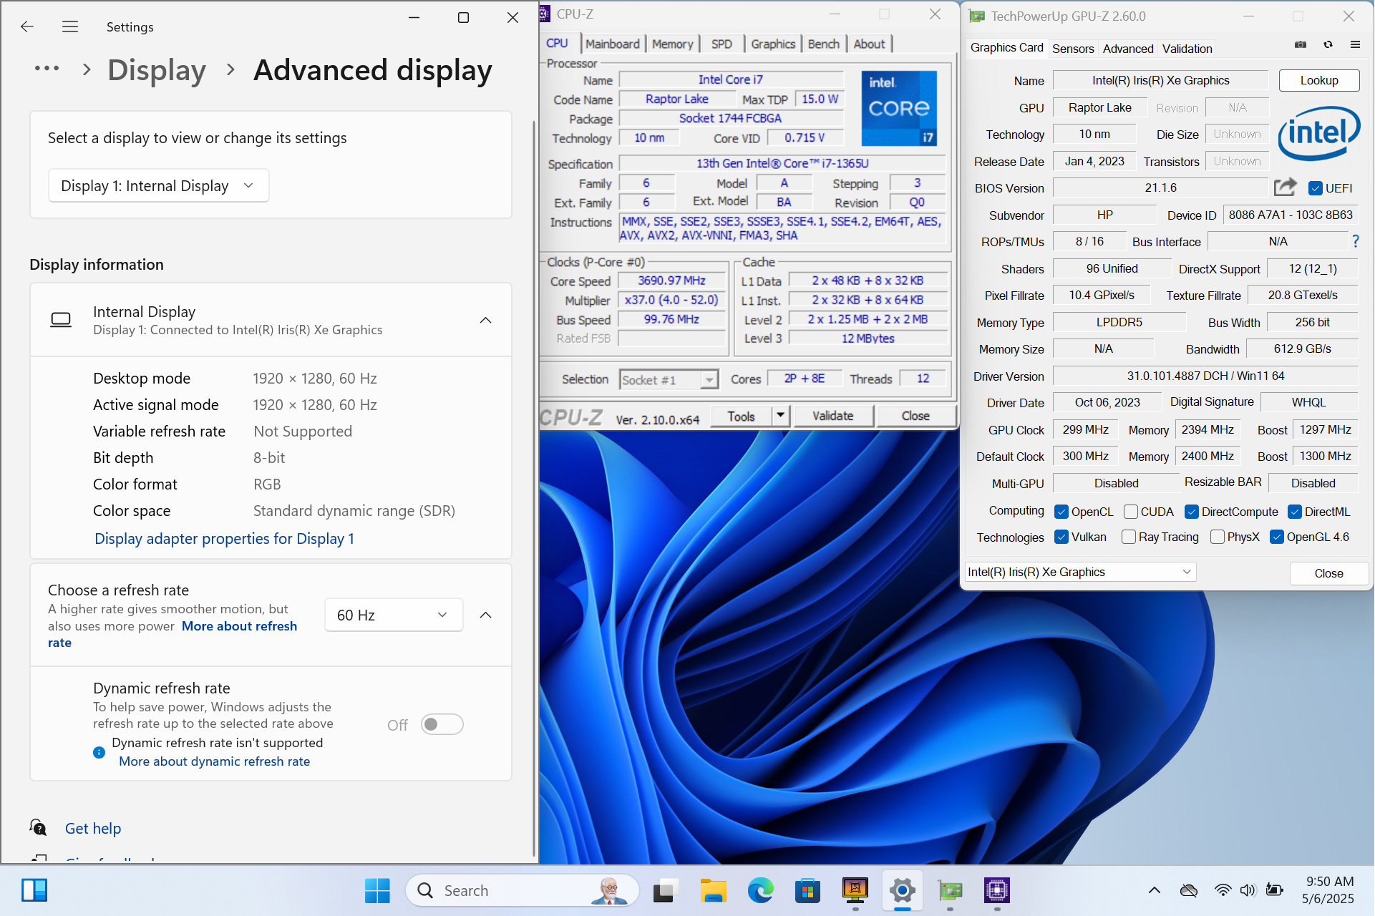The image size is (1375, 916).
Task: Open the CPU-Z Tools dropdown arrow
Action: (x=780, y=415)
